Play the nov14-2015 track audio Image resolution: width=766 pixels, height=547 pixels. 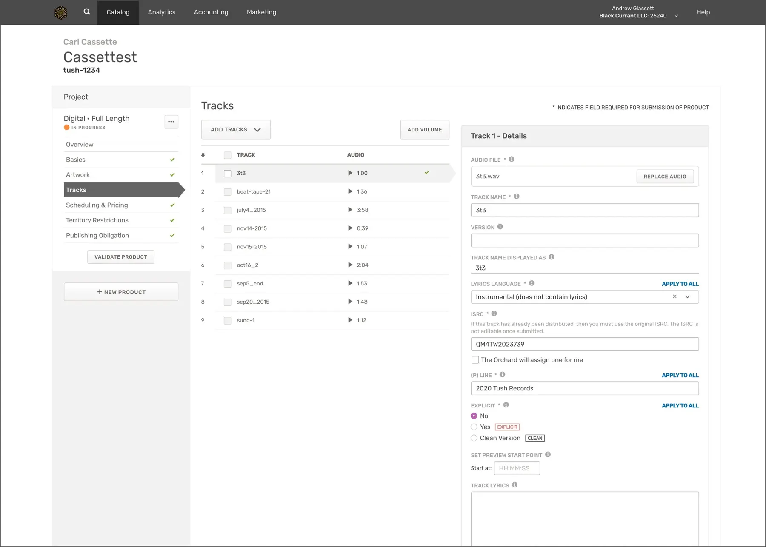pos(350,228)
